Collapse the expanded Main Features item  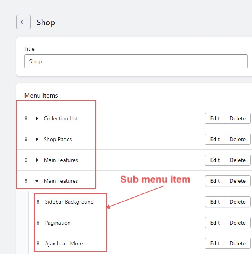coord(37,181)
